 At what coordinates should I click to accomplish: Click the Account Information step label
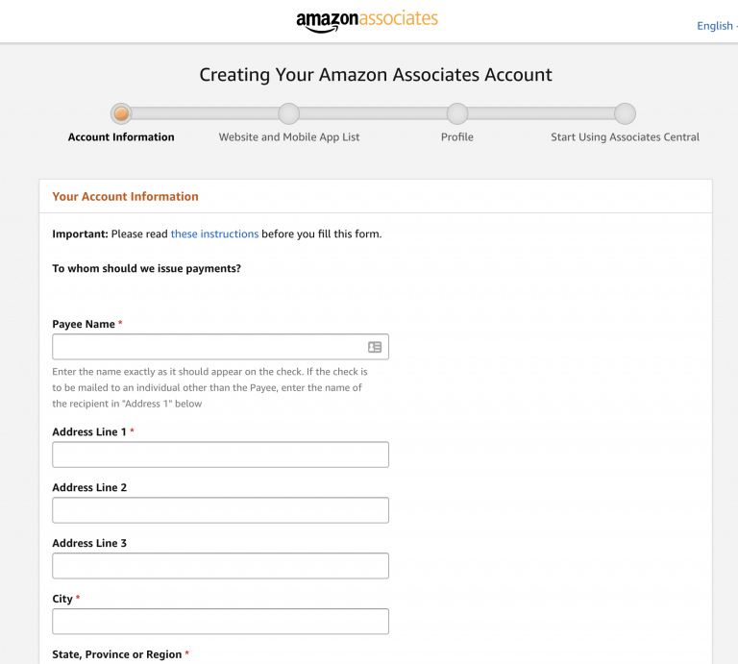pos(121,137)
